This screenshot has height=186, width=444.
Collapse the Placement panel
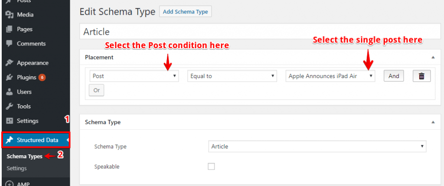[x=433, y=57]
